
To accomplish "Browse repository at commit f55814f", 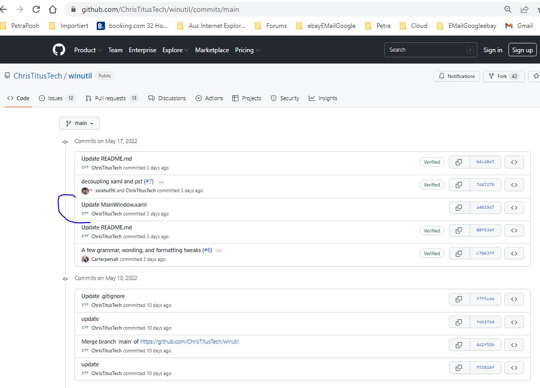I will 514,367.
